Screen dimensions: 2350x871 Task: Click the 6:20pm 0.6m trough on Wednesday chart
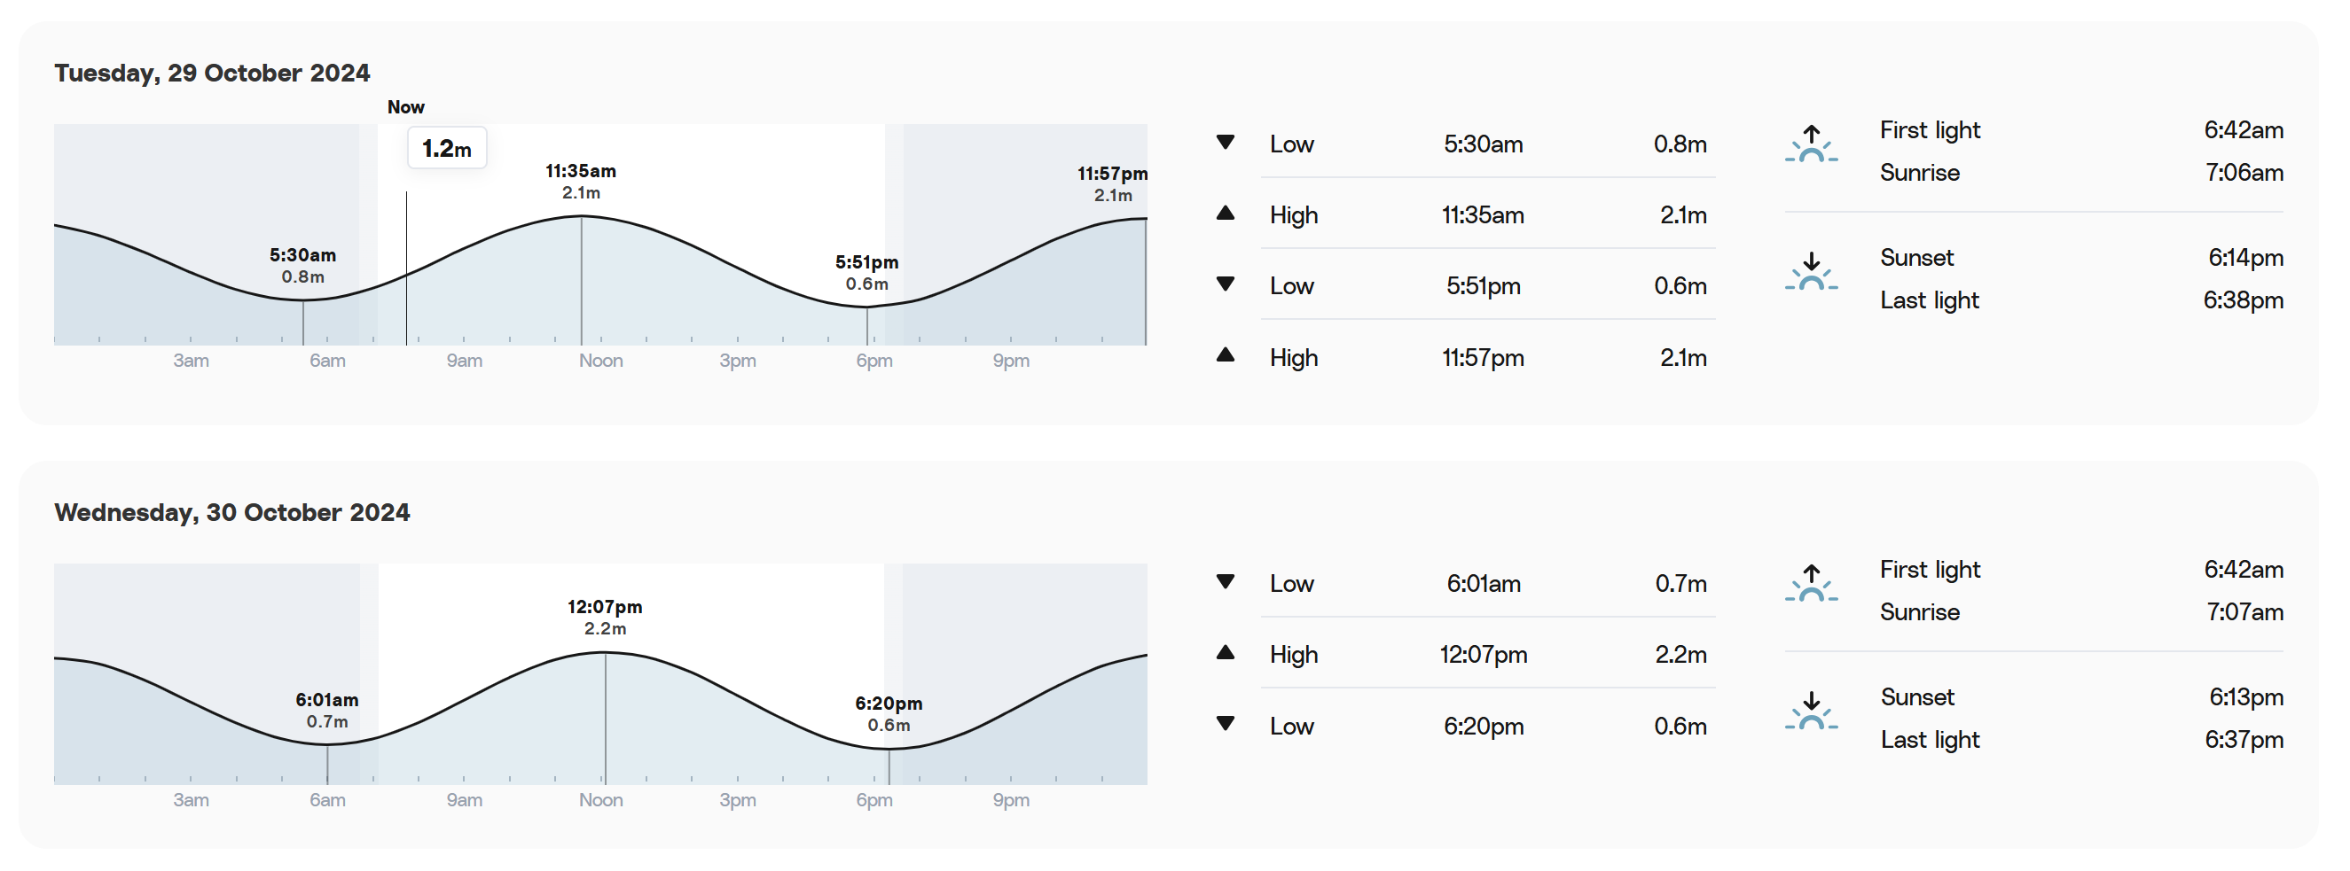(x=889, y=713)
